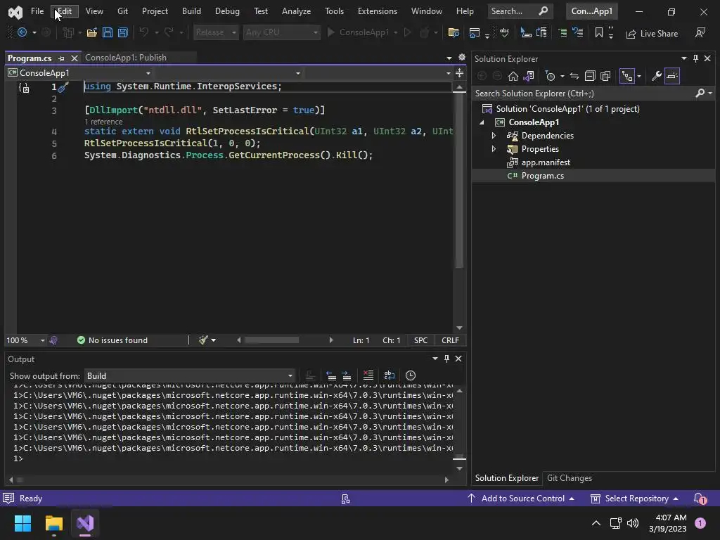
Task: Toggle pin on the Program.cs tab
Action: point(61,58)
